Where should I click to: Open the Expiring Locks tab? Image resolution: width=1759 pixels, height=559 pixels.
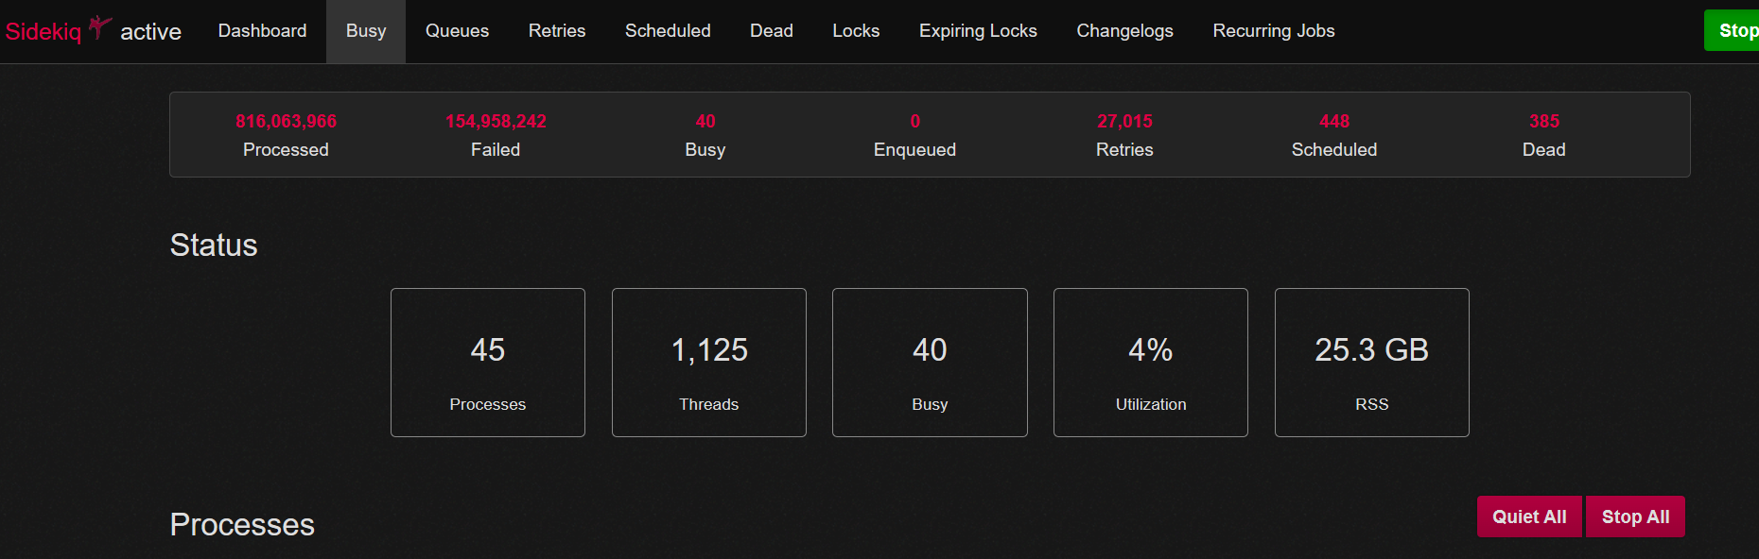pos(978,31)
